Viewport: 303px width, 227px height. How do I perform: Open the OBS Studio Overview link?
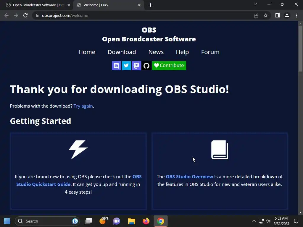pyautogui.click(x=189, y=177)
